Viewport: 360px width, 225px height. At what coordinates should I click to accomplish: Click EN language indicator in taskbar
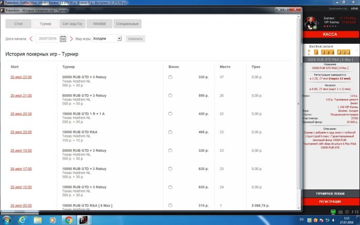coord(302,219)
